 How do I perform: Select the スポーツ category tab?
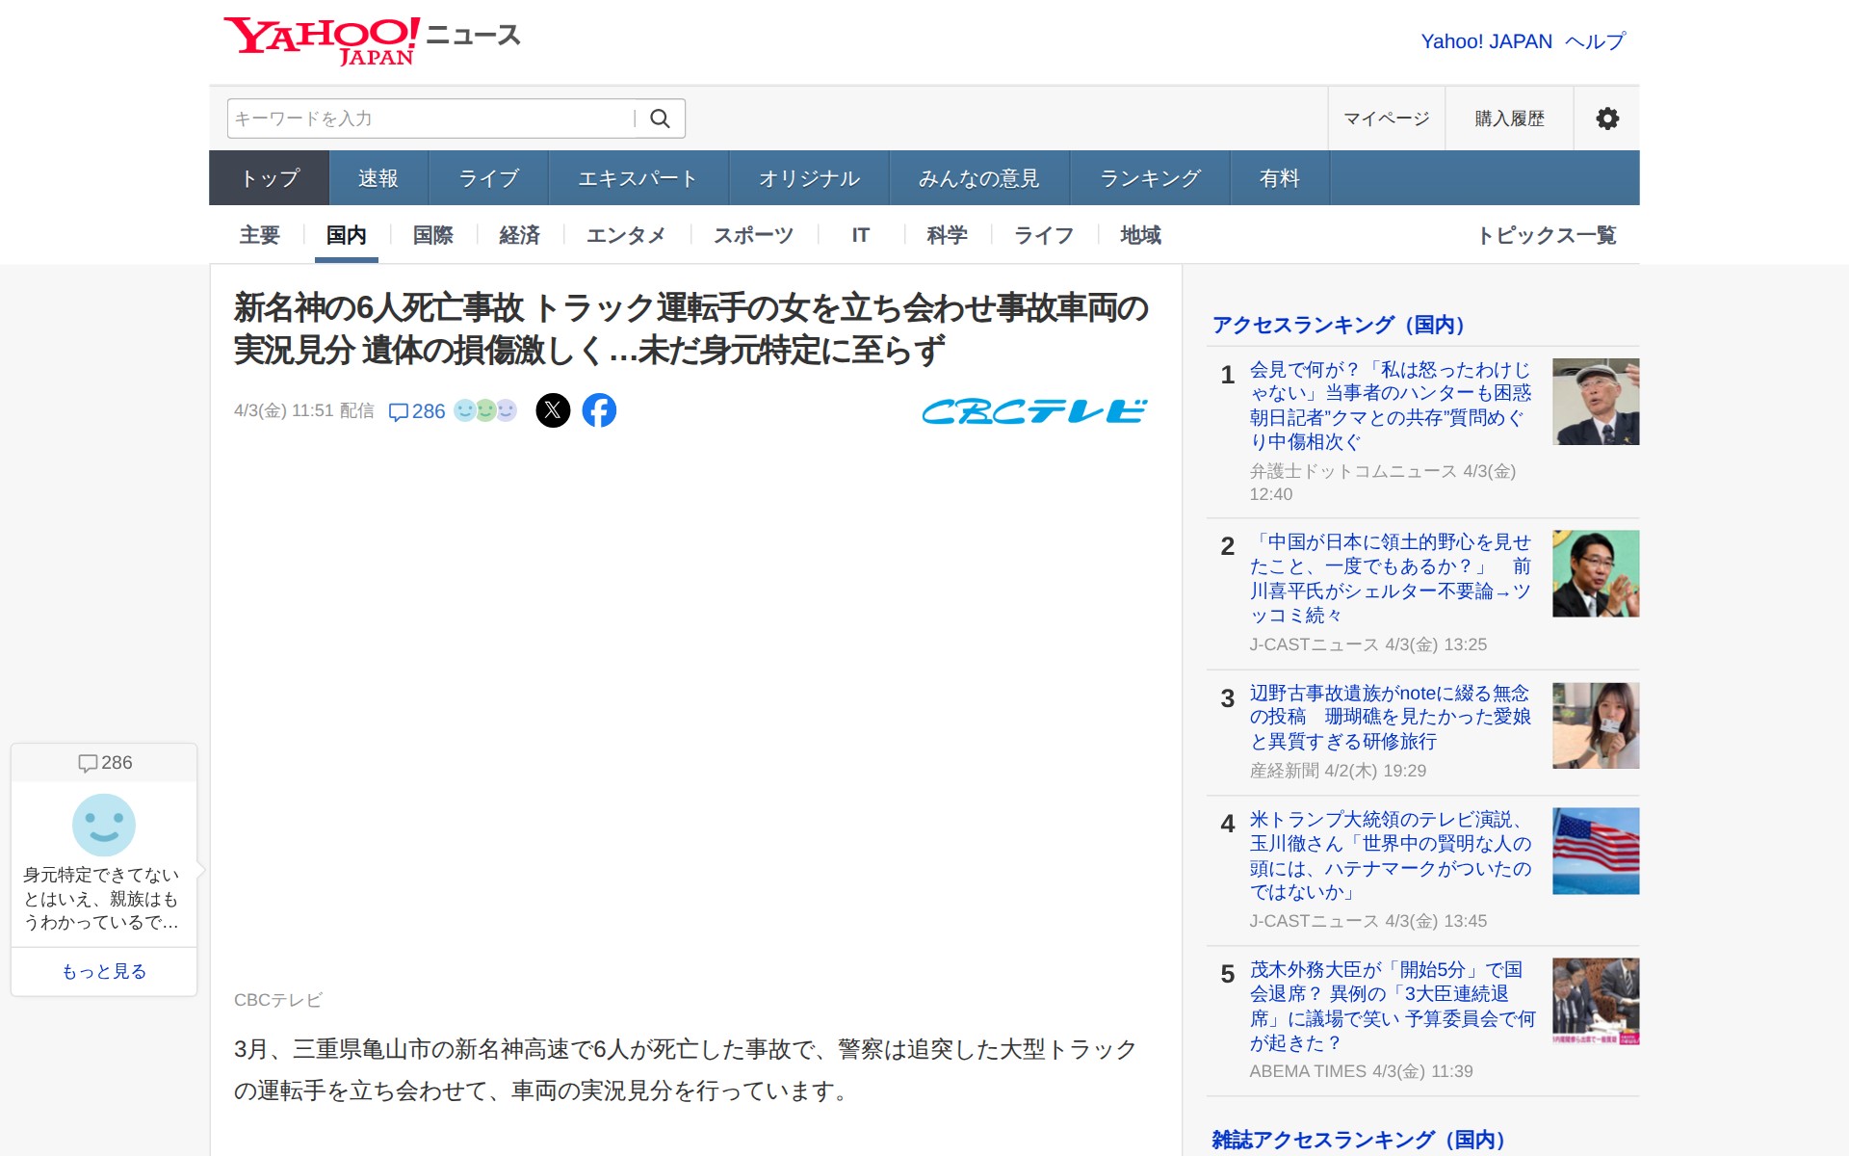point(753,235)
